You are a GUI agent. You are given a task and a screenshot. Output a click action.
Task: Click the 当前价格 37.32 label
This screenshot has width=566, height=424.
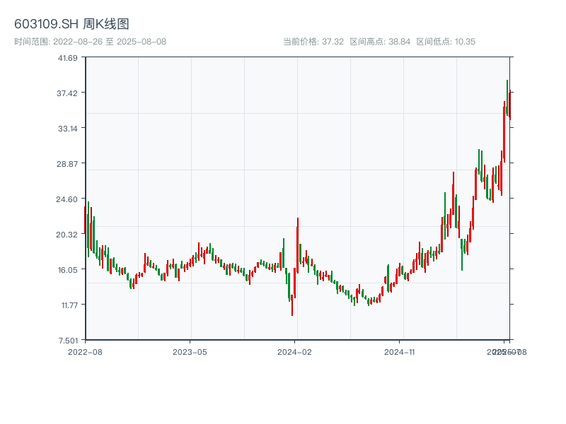tap(313, 42)
